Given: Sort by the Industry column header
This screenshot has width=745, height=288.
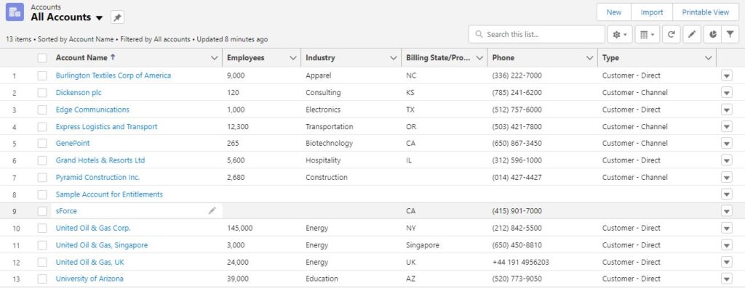Looking at the screenshot, I should 320,58.
